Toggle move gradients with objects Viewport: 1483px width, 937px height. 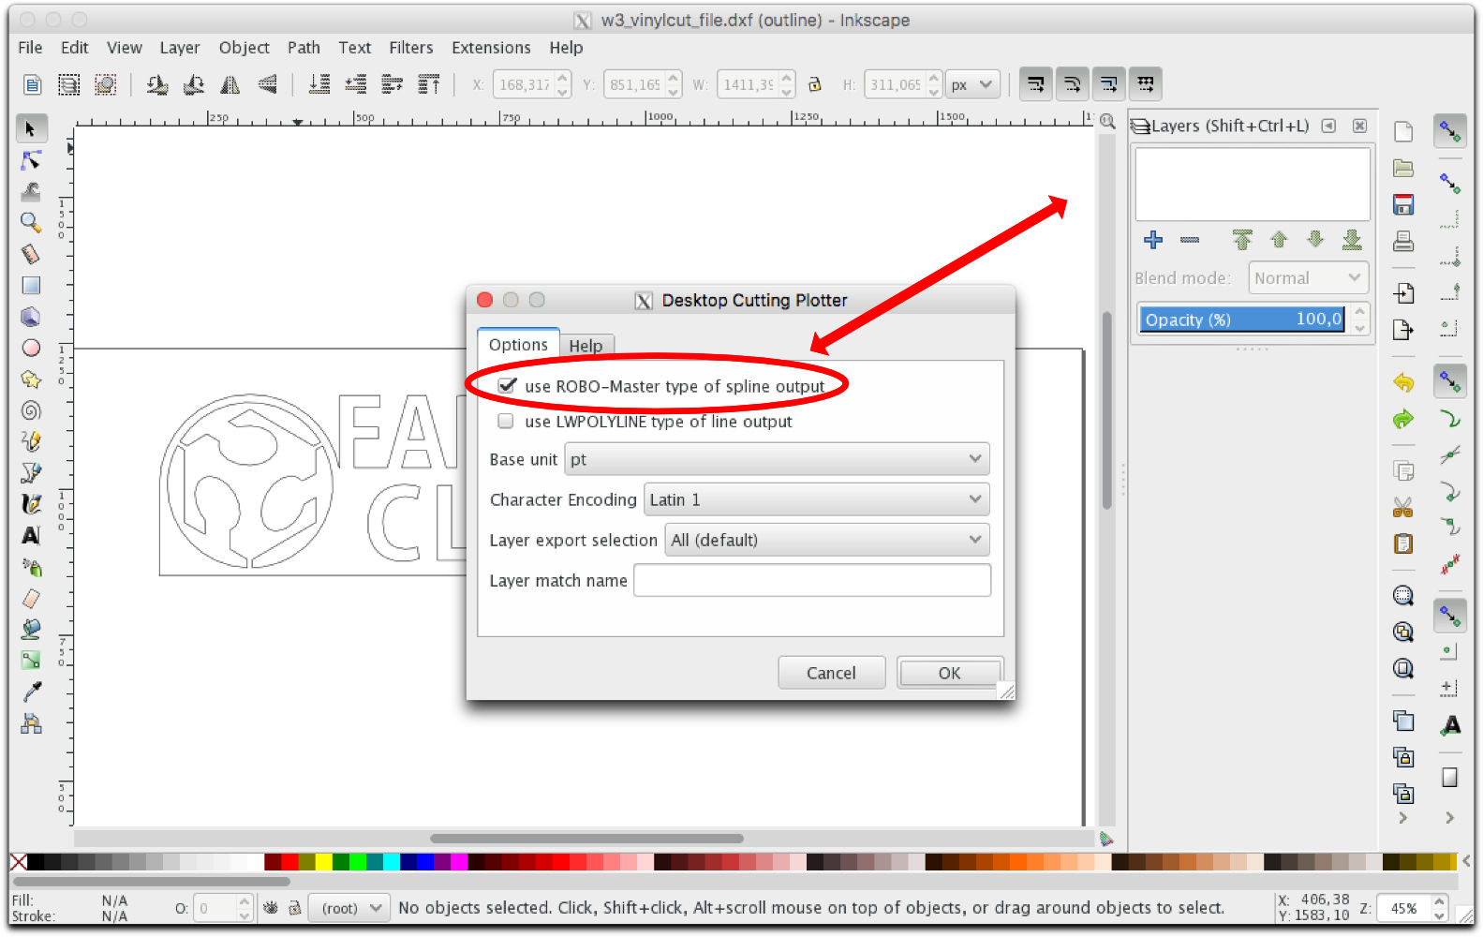point(1108,85)
